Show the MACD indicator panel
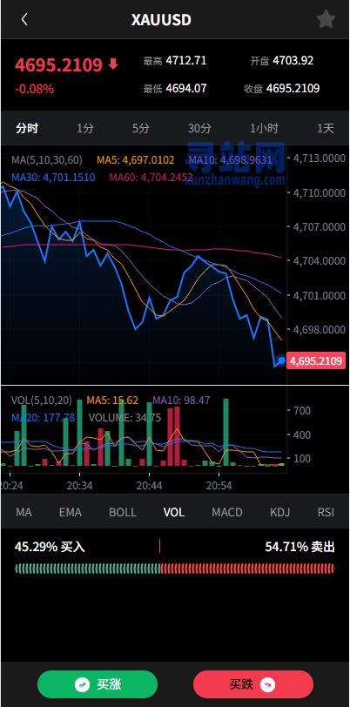Viewport: 350px width, 707px height. (x=227, y=512)
